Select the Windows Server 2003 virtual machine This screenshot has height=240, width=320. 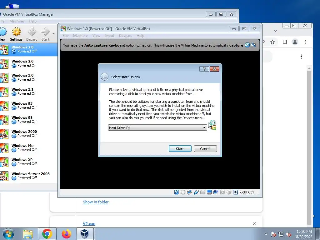pyautogui.click(x=28, y=176)
